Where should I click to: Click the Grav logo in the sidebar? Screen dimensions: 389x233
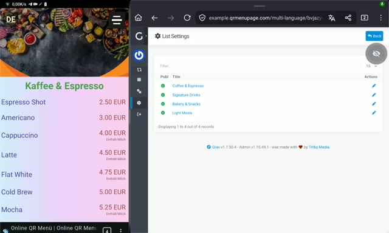click(x=139, y=36)
